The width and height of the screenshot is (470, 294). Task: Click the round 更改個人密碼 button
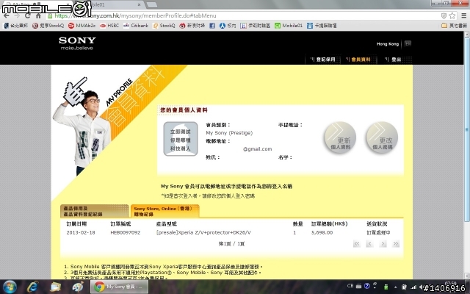click(x=382, y=137)
